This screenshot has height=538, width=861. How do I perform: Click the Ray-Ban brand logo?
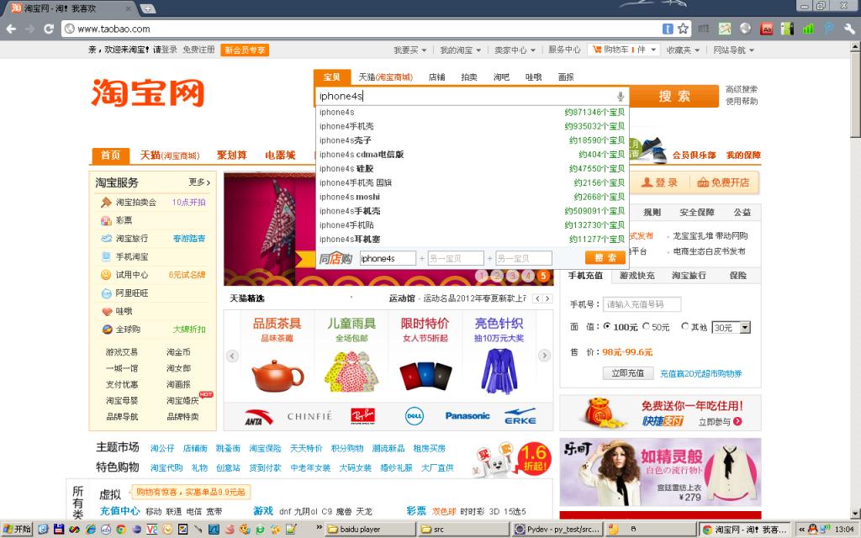point(362,416)
